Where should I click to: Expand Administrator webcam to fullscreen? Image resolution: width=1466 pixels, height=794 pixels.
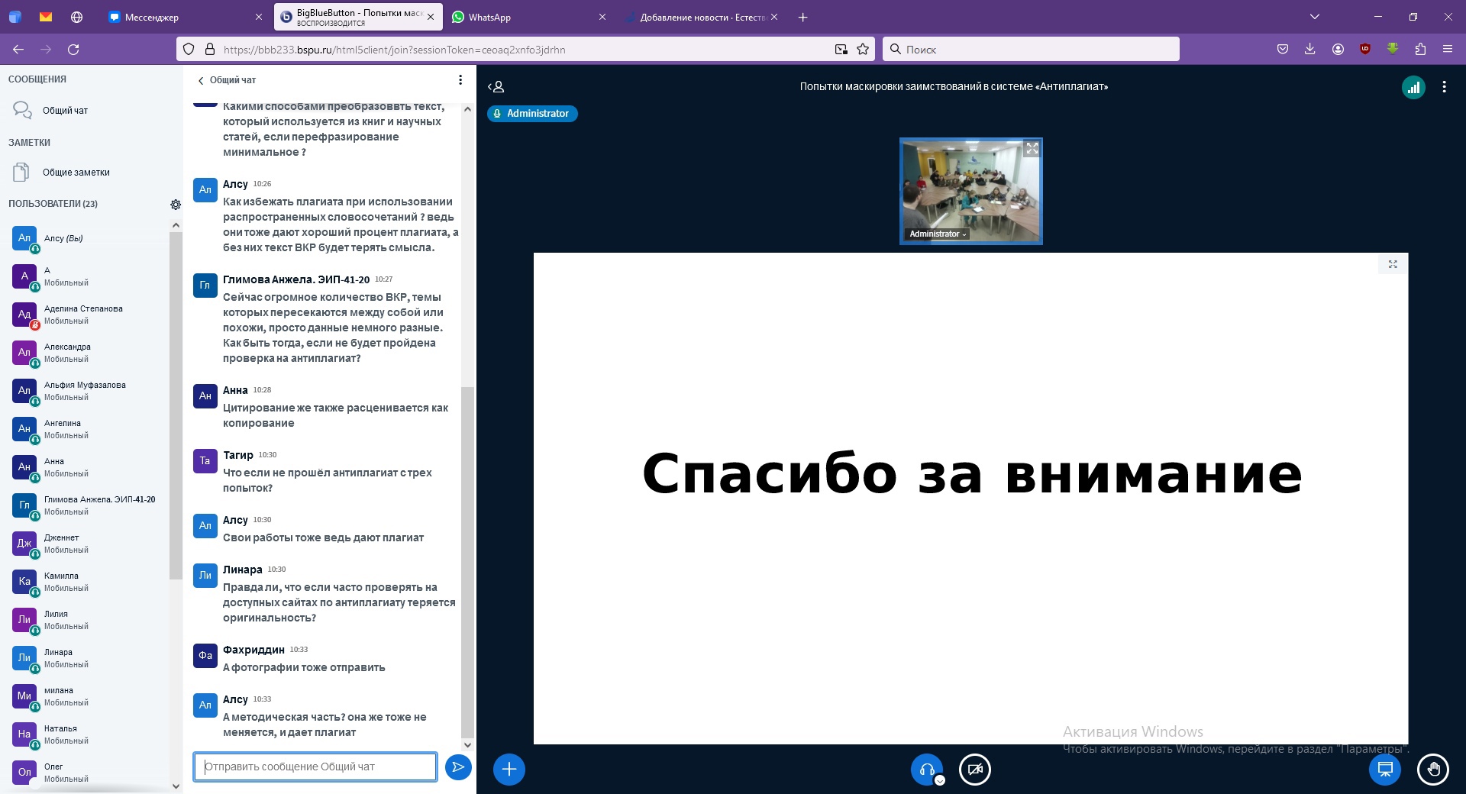pos(1032,149)
